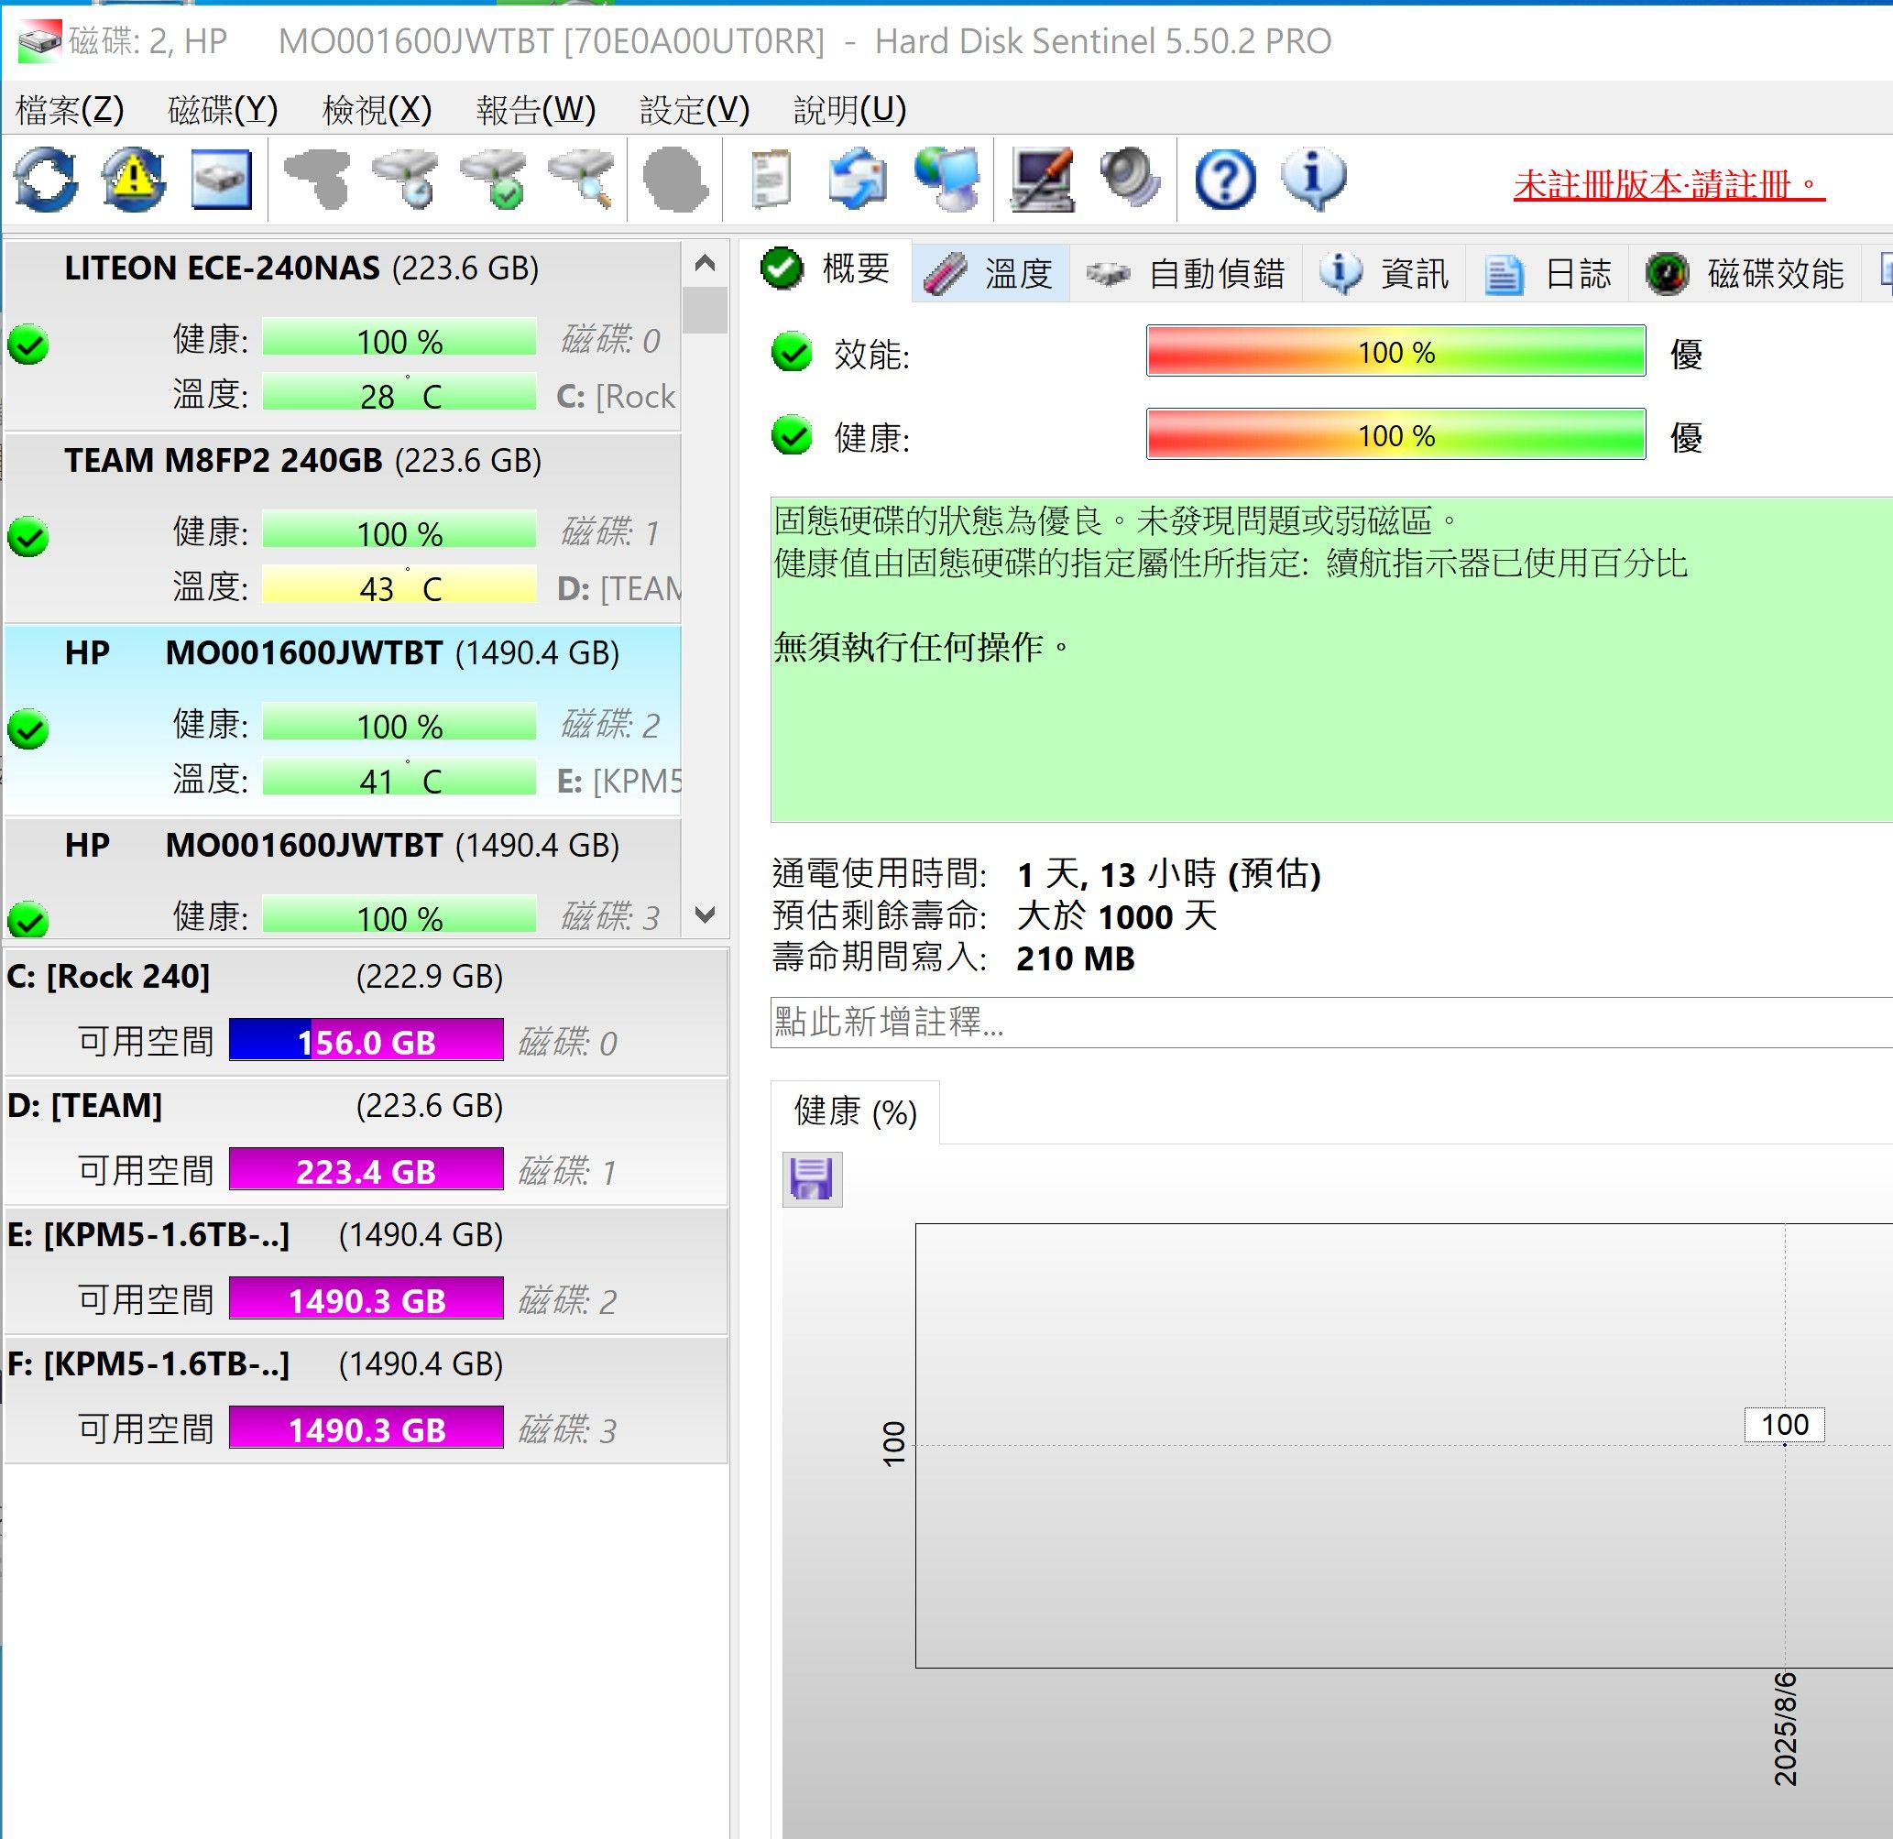Click the 壽命期間寫入 210 MB value
This screenshot has width=1893, height=1839.
coord(1075,959)
